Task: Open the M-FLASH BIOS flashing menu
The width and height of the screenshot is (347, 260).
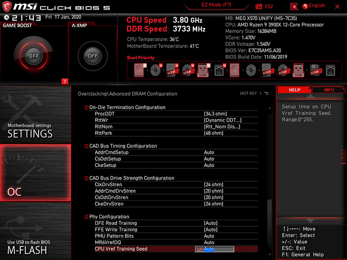Action: coord(35,231)
